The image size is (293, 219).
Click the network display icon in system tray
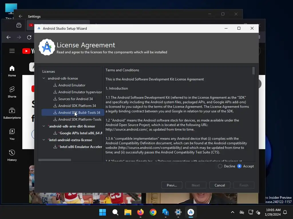[251, 212]
